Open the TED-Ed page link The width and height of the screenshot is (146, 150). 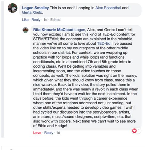104,44
